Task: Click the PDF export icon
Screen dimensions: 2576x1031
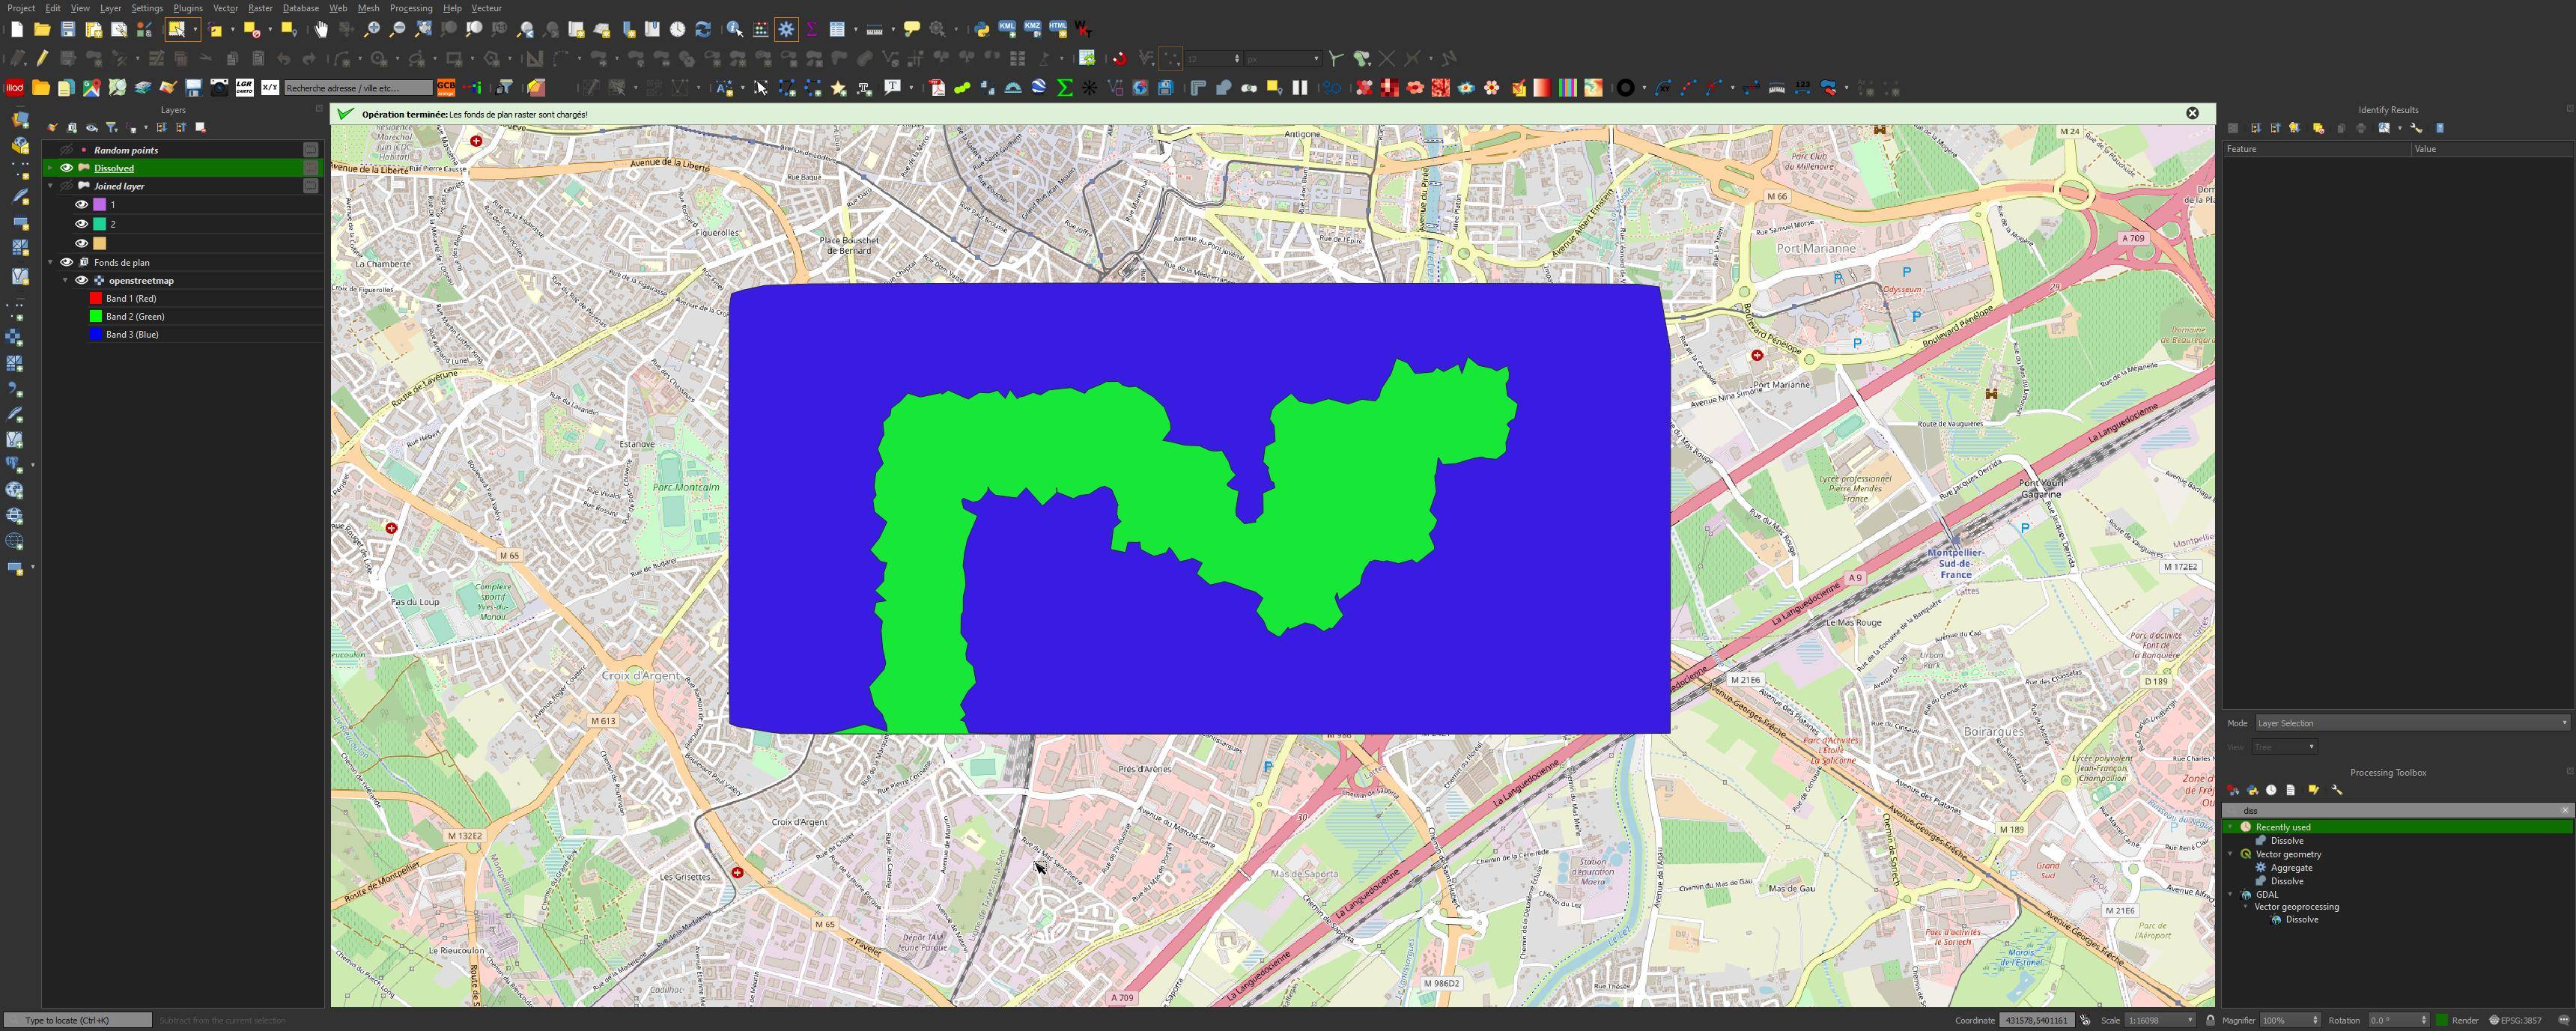Action: [x=937, y=88]
